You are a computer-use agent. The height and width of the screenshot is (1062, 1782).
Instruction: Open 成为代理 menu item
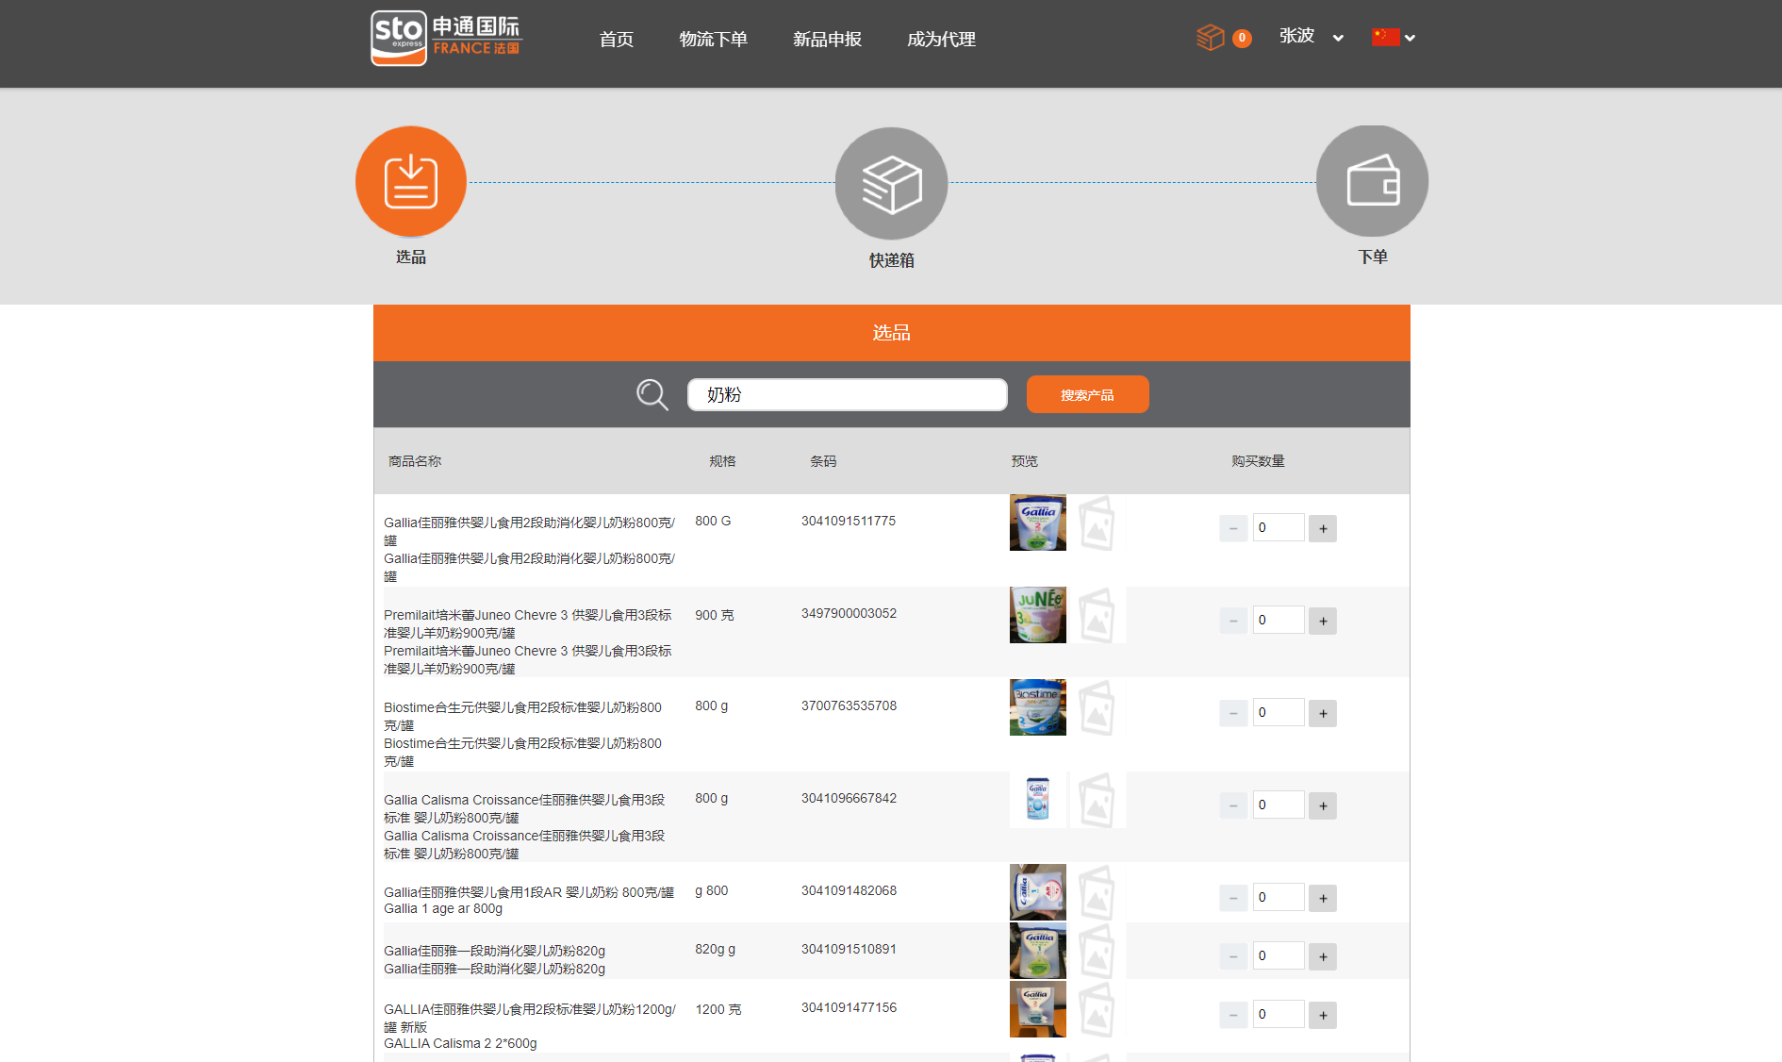pyautogui.click(x=941, y=39)
